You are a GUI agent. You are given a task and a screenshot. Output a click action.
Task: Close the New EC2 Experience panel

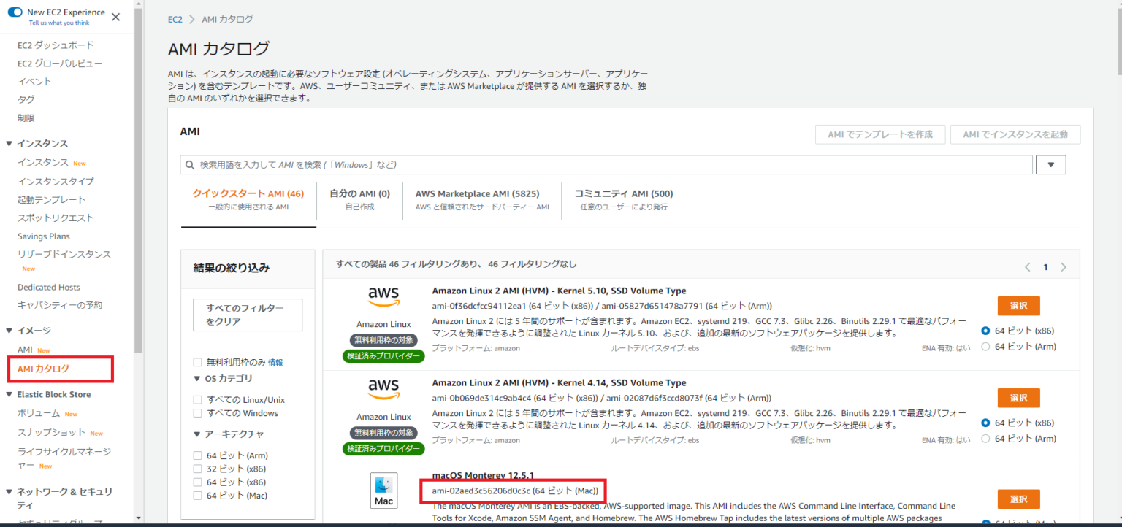(x=115, y=15)
